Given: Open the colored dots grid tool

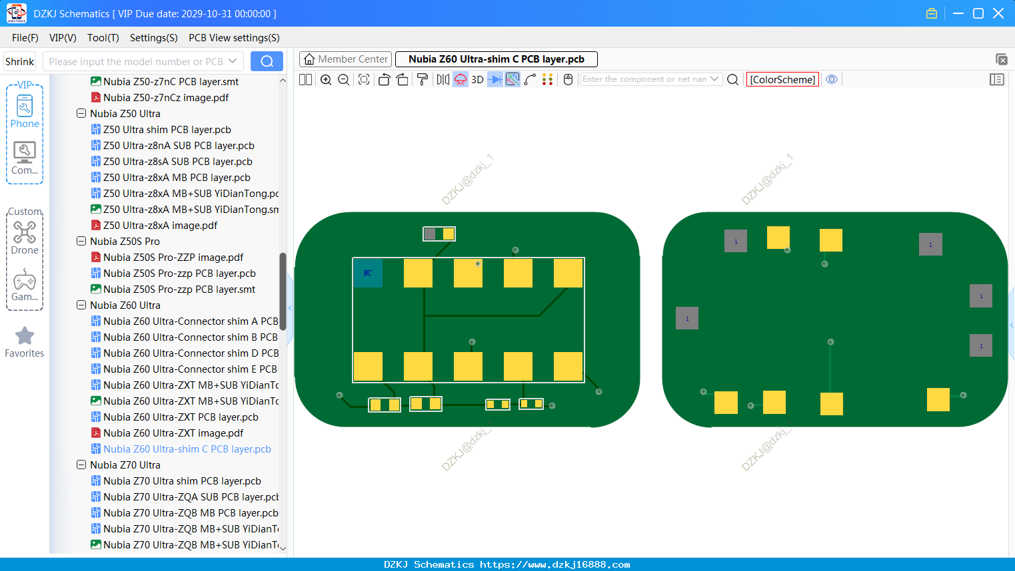Looking at the screenshot, I should pyautogui.click(x=548, y=79).
